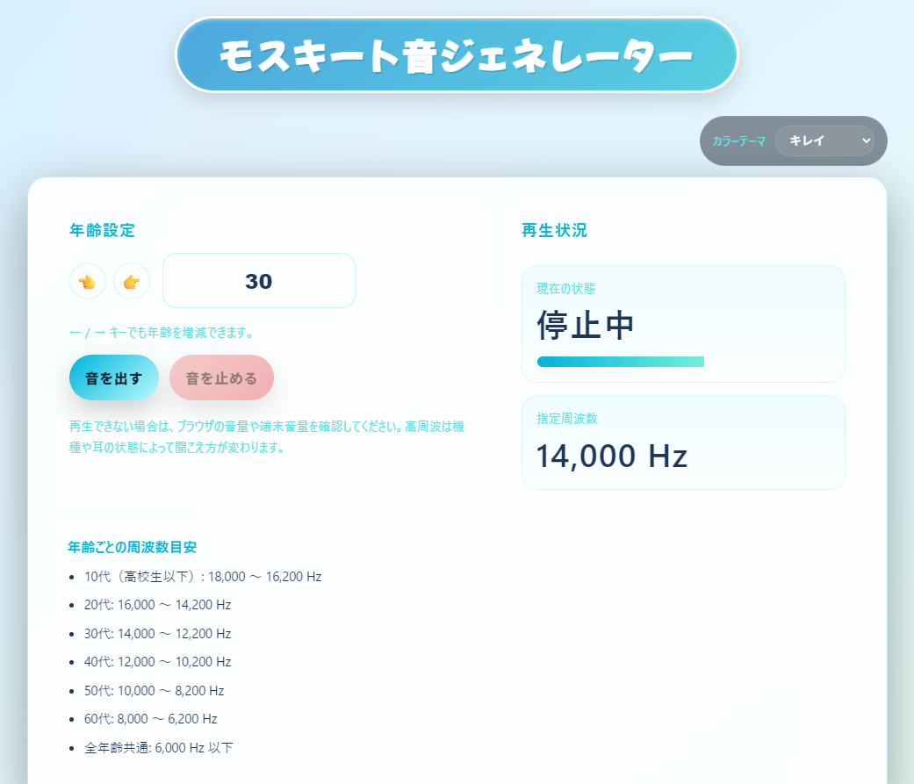Click the モスキート音ジェネレーター title banner
The width and height of the screenshot is (914, 784).
pyautogui.click(x=457, y=54)
